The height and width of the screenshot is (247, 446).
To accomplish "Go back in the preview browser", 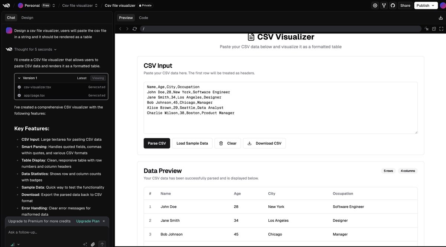I will coord(120,29).
